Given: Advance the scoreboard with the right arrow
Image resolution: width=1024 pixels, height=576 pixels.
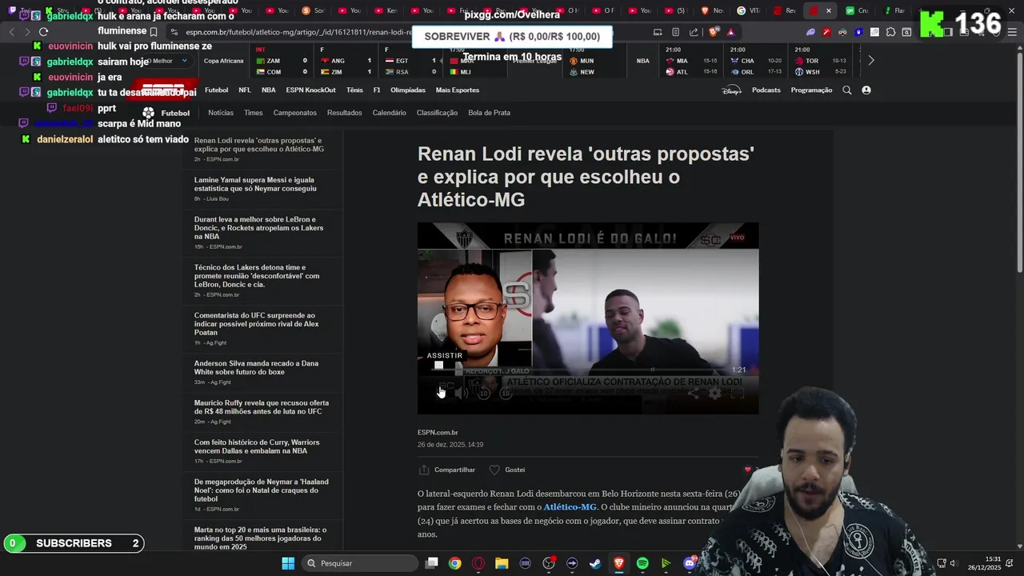Looking at the screenshot, I should (871, 61).
